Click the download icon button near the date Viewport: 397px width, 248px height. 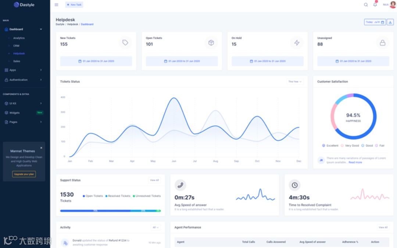click(x=390, y=22)
